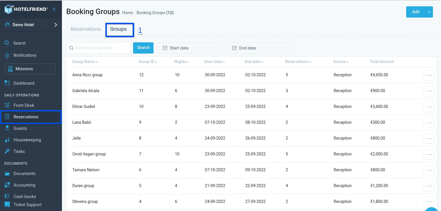Expand the Demo Hotel selector chevron

pos(56,25)
